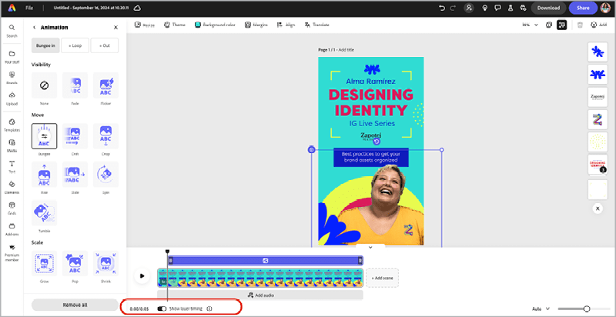Image resolution: width=616 pixels, height=317 pixels.
Task: Open the Templates sidebar panel
Action: tap(12, 124)
